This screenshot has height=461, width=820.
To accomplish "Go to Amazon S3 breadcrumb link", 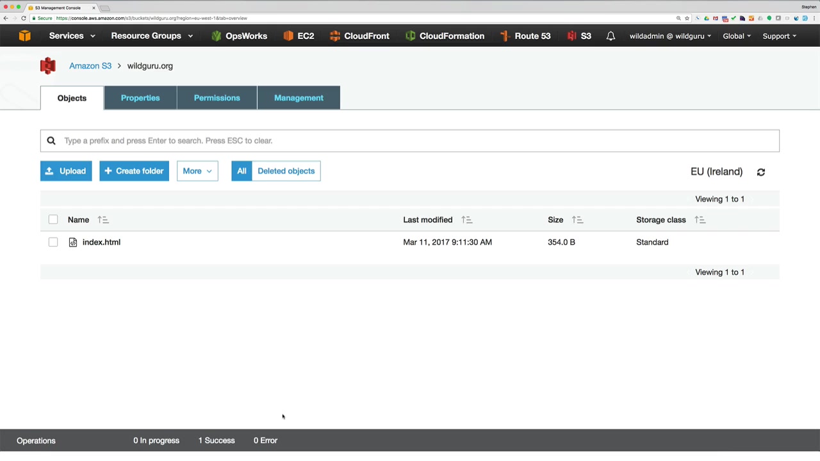I will (x=90, y=66).
